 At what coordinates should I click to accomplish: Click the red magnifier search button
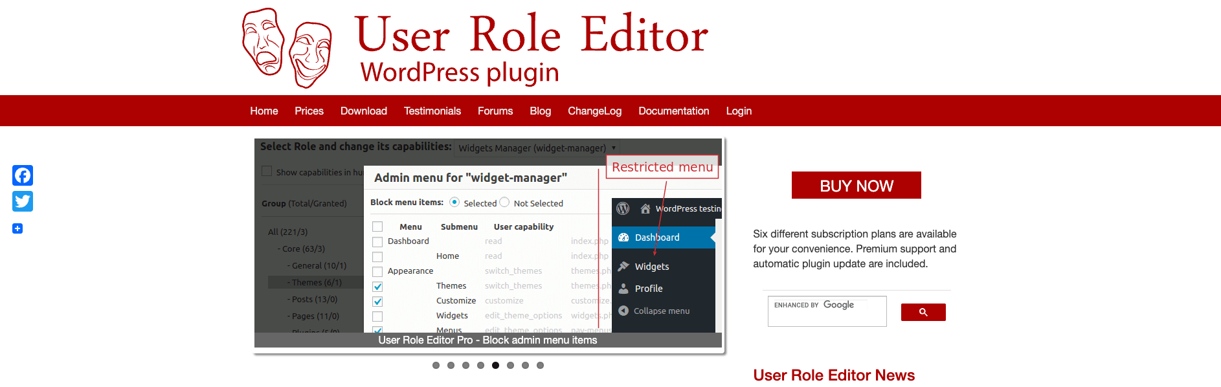923,312
